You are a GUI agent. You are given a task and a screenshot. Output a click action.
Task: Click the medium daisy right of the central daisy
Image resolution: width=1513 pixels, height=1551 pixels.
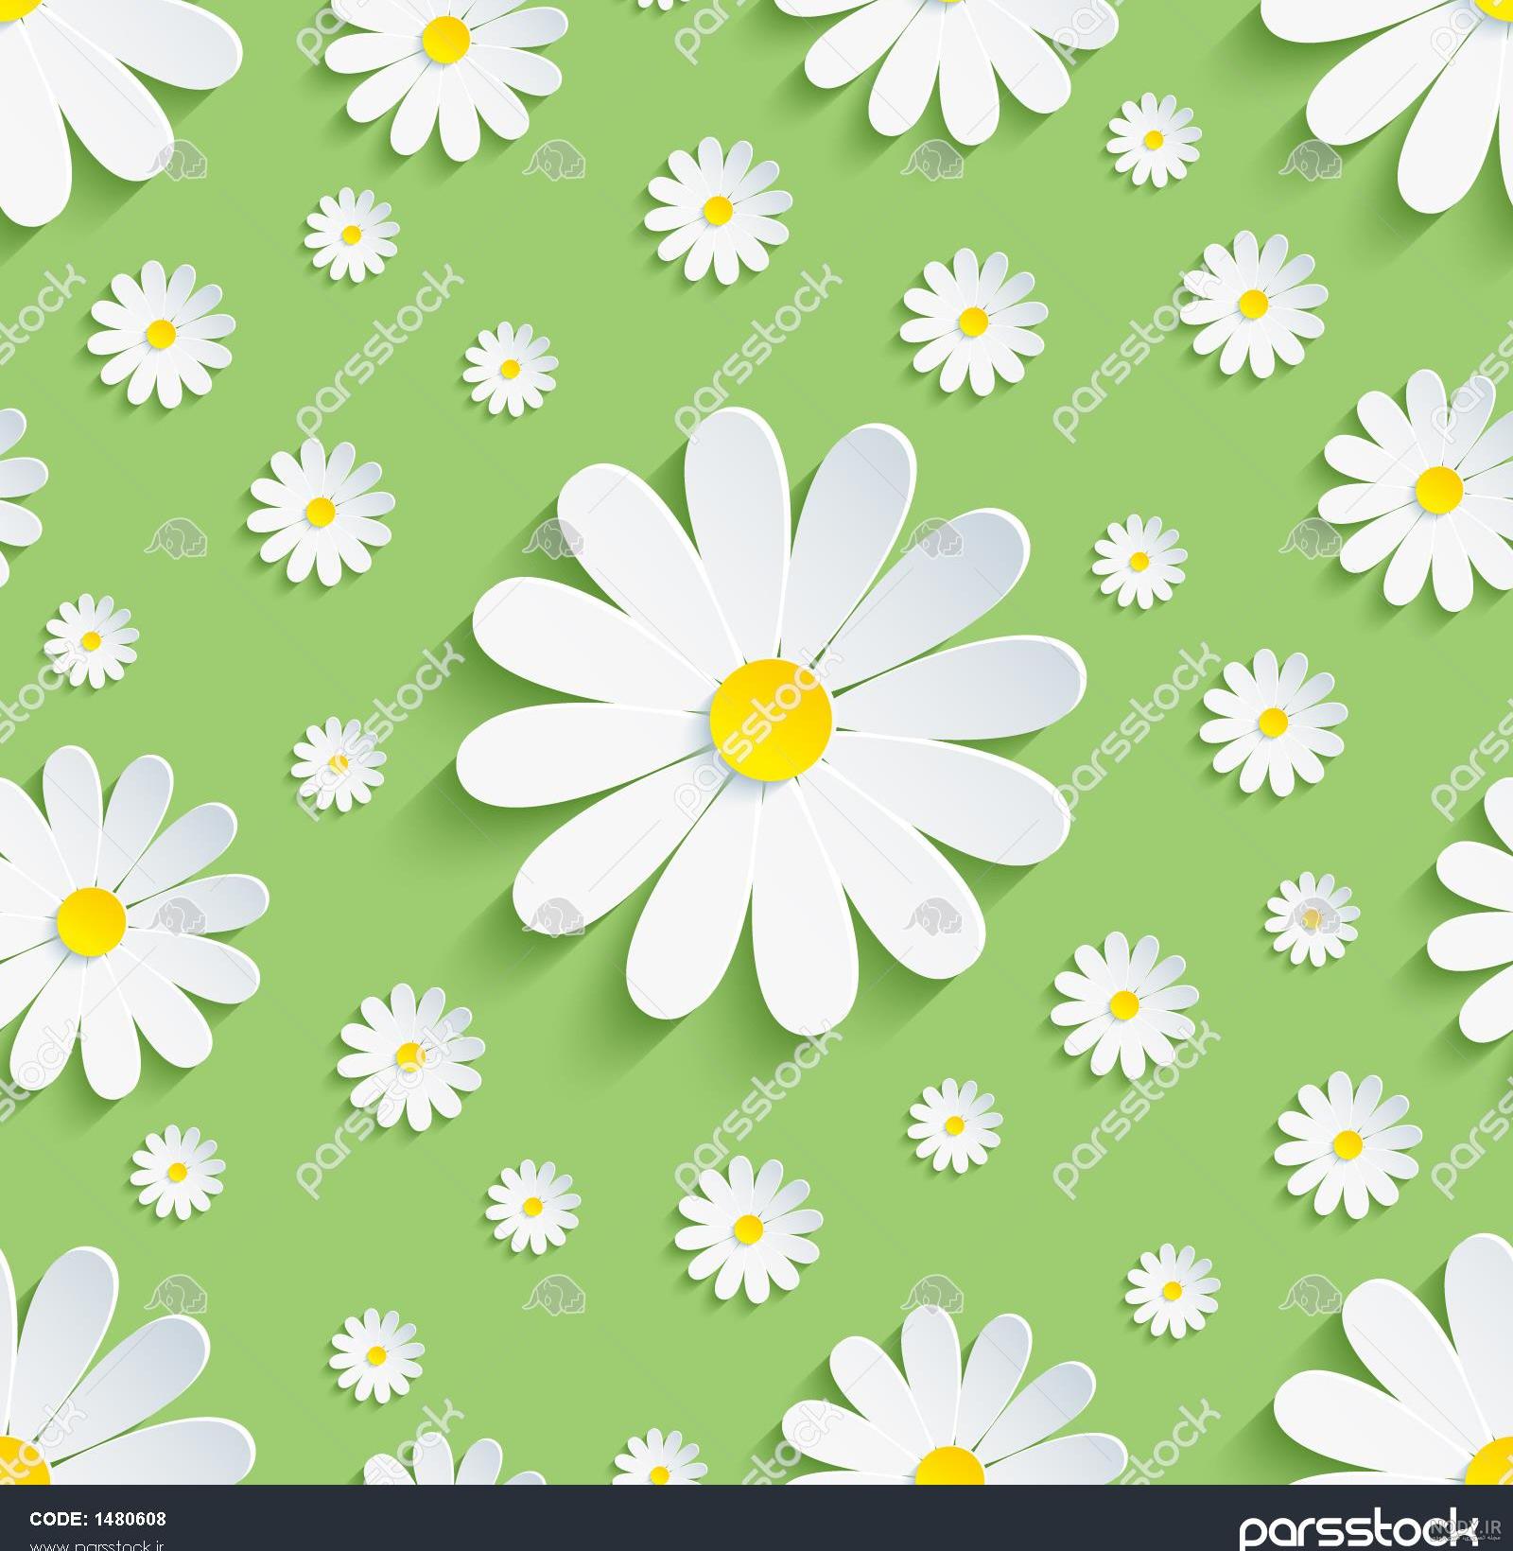1273,723
